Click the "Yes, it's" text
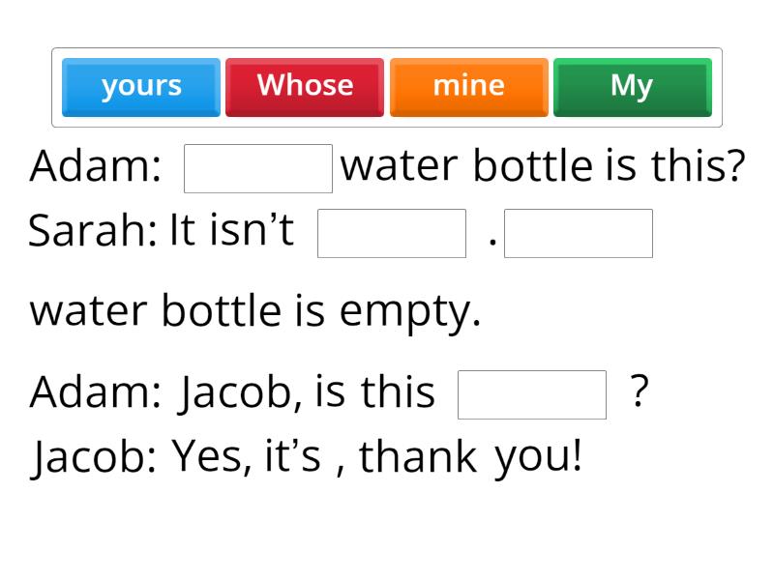Viewport: 774px width, 580px height. pos(246,456)
